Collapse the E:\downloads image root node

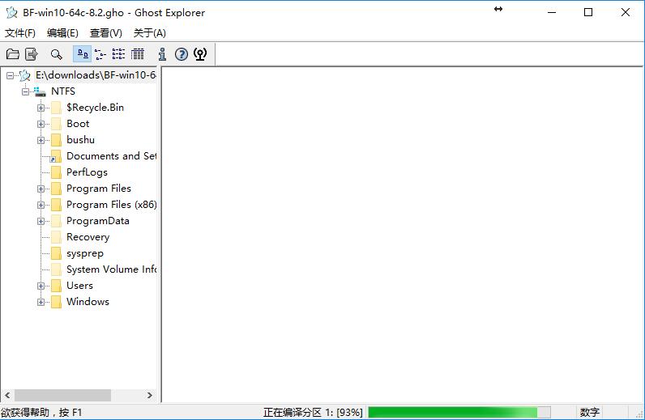[10, 75]
